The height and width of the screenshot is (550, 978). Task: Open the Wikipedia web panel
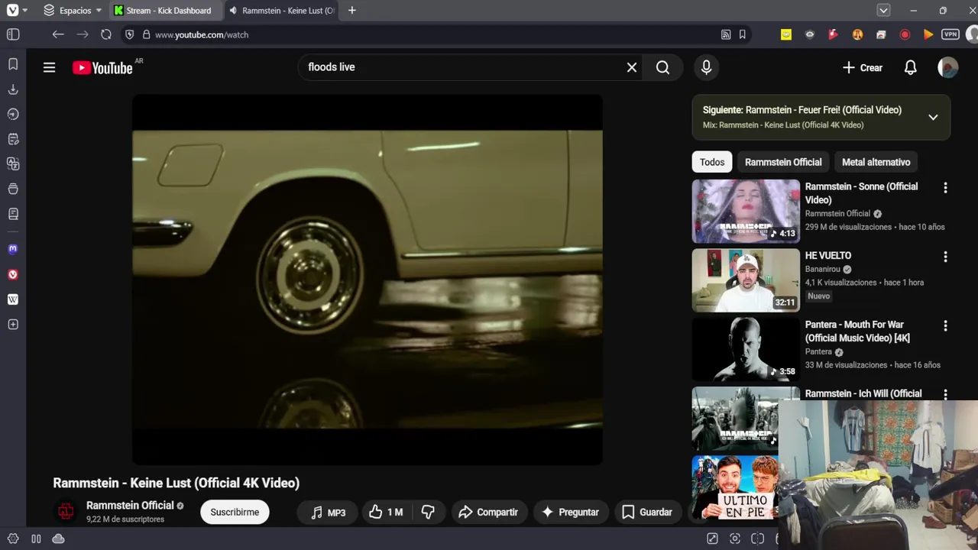13,299
